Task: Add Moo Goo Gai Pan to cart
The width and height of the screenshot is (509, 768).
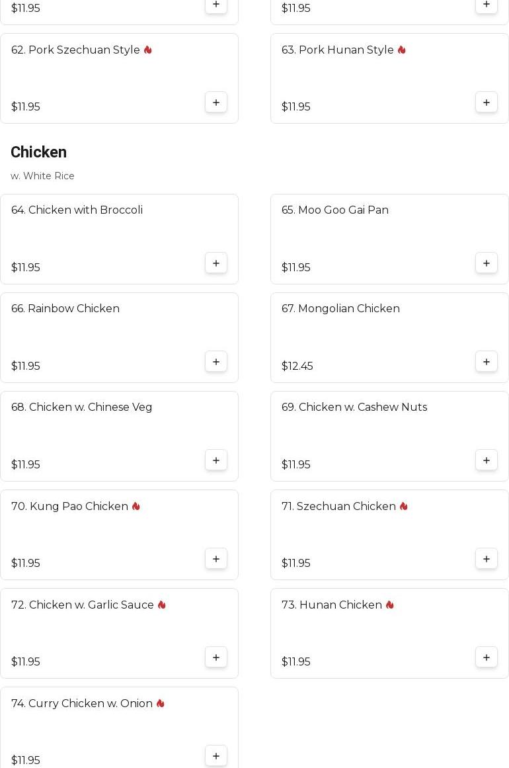Action: 487,263
